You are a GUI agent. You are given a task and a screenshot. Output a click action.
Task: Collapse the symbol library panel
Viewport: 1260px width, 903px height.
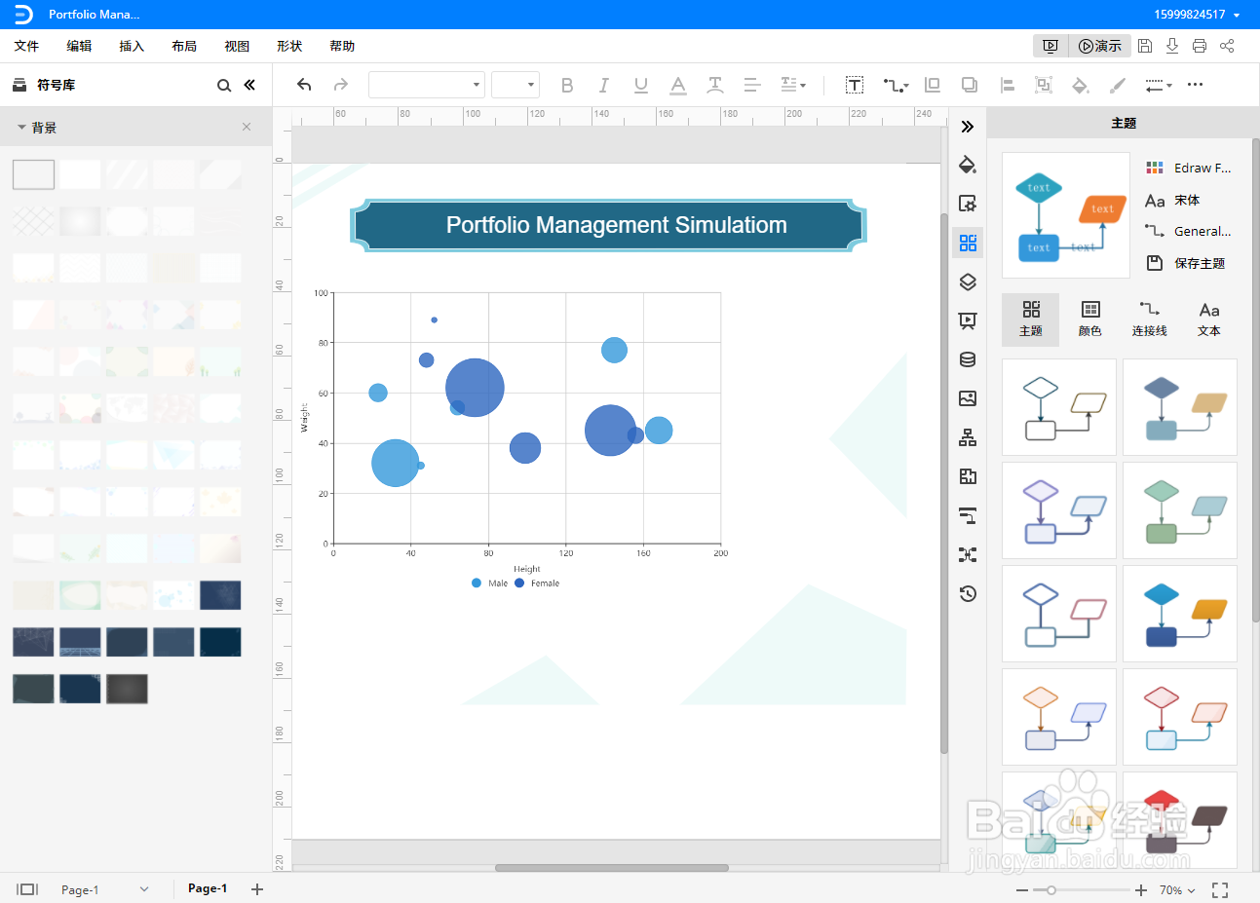point(249,85)
